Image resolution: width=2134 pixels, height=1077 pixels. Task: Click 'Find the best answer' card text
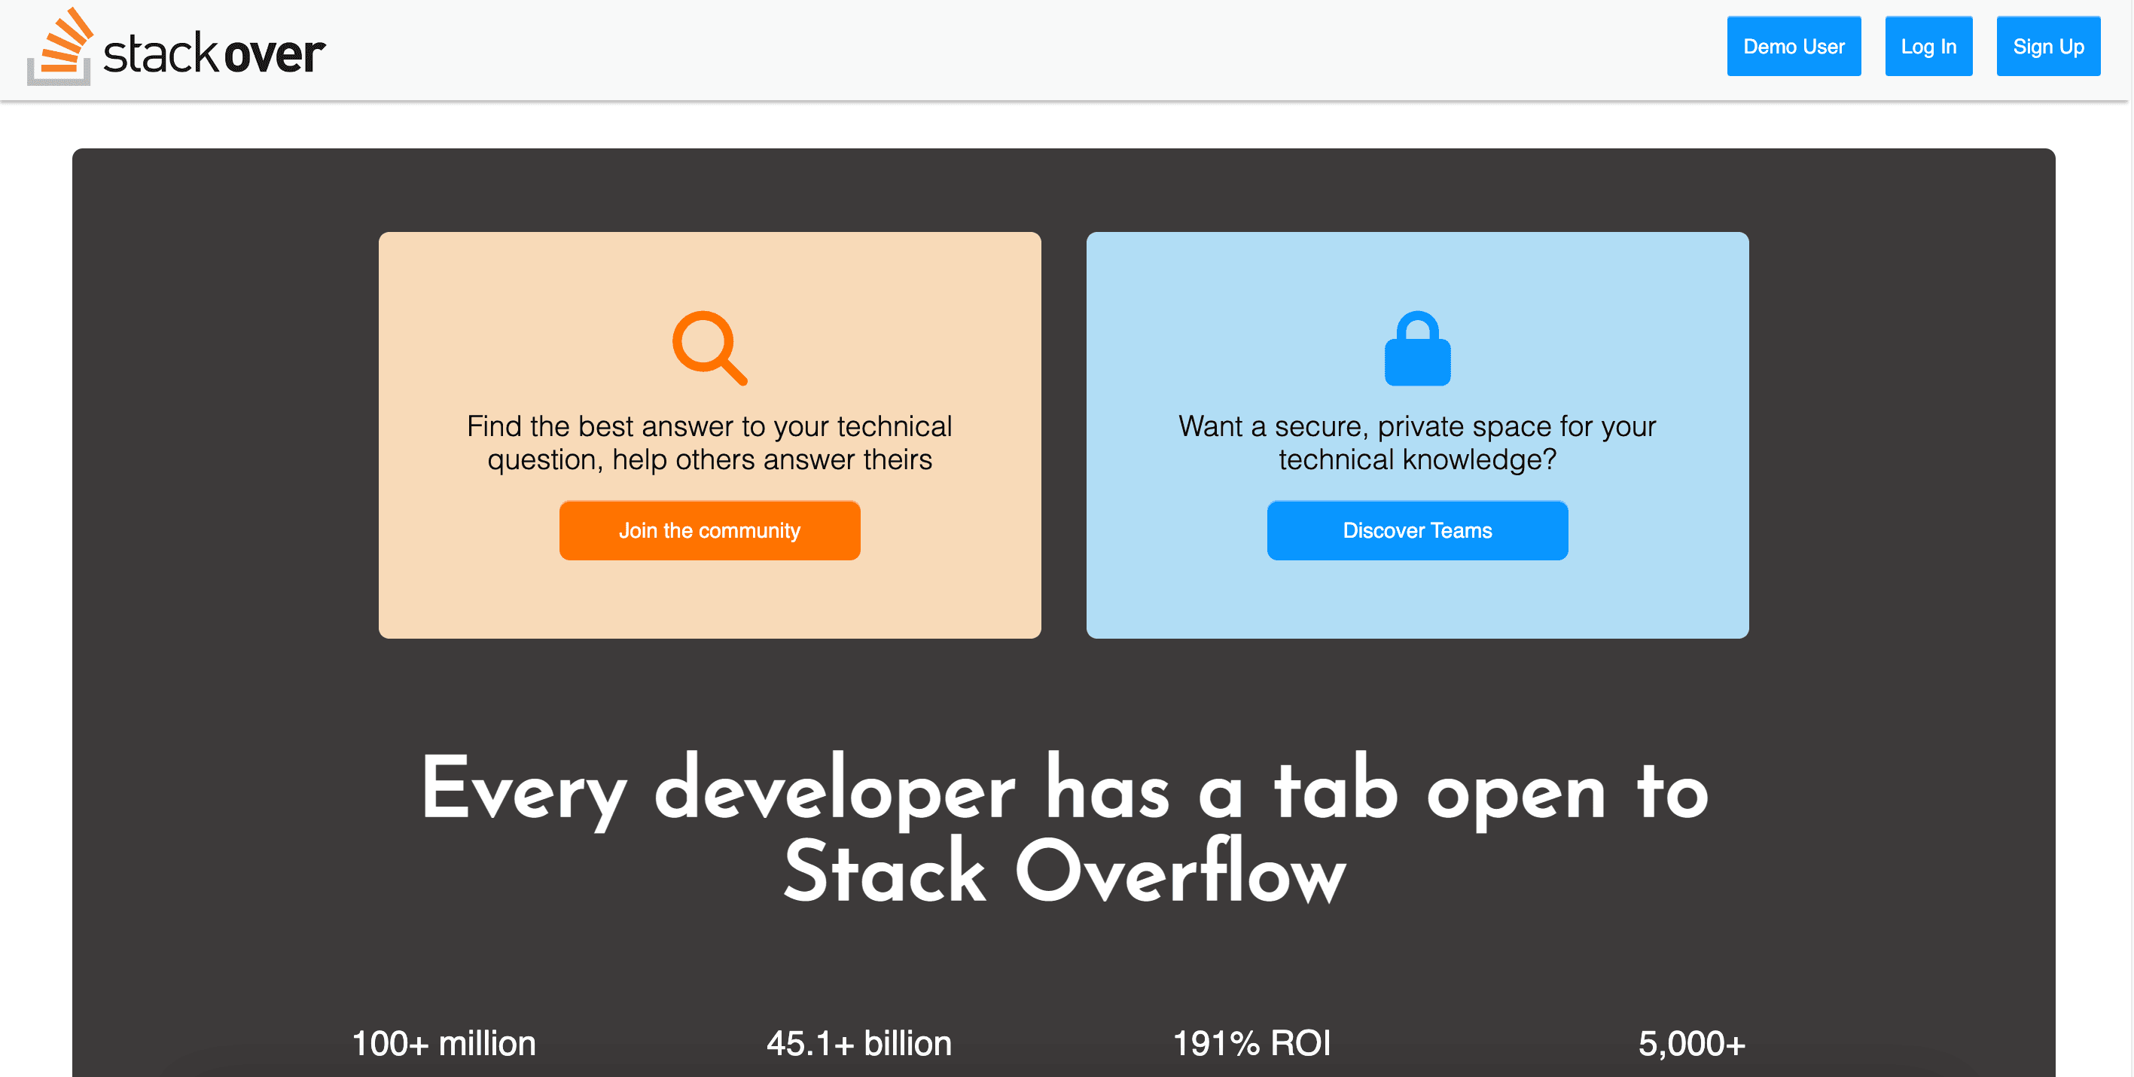click(x=710, y=442)
